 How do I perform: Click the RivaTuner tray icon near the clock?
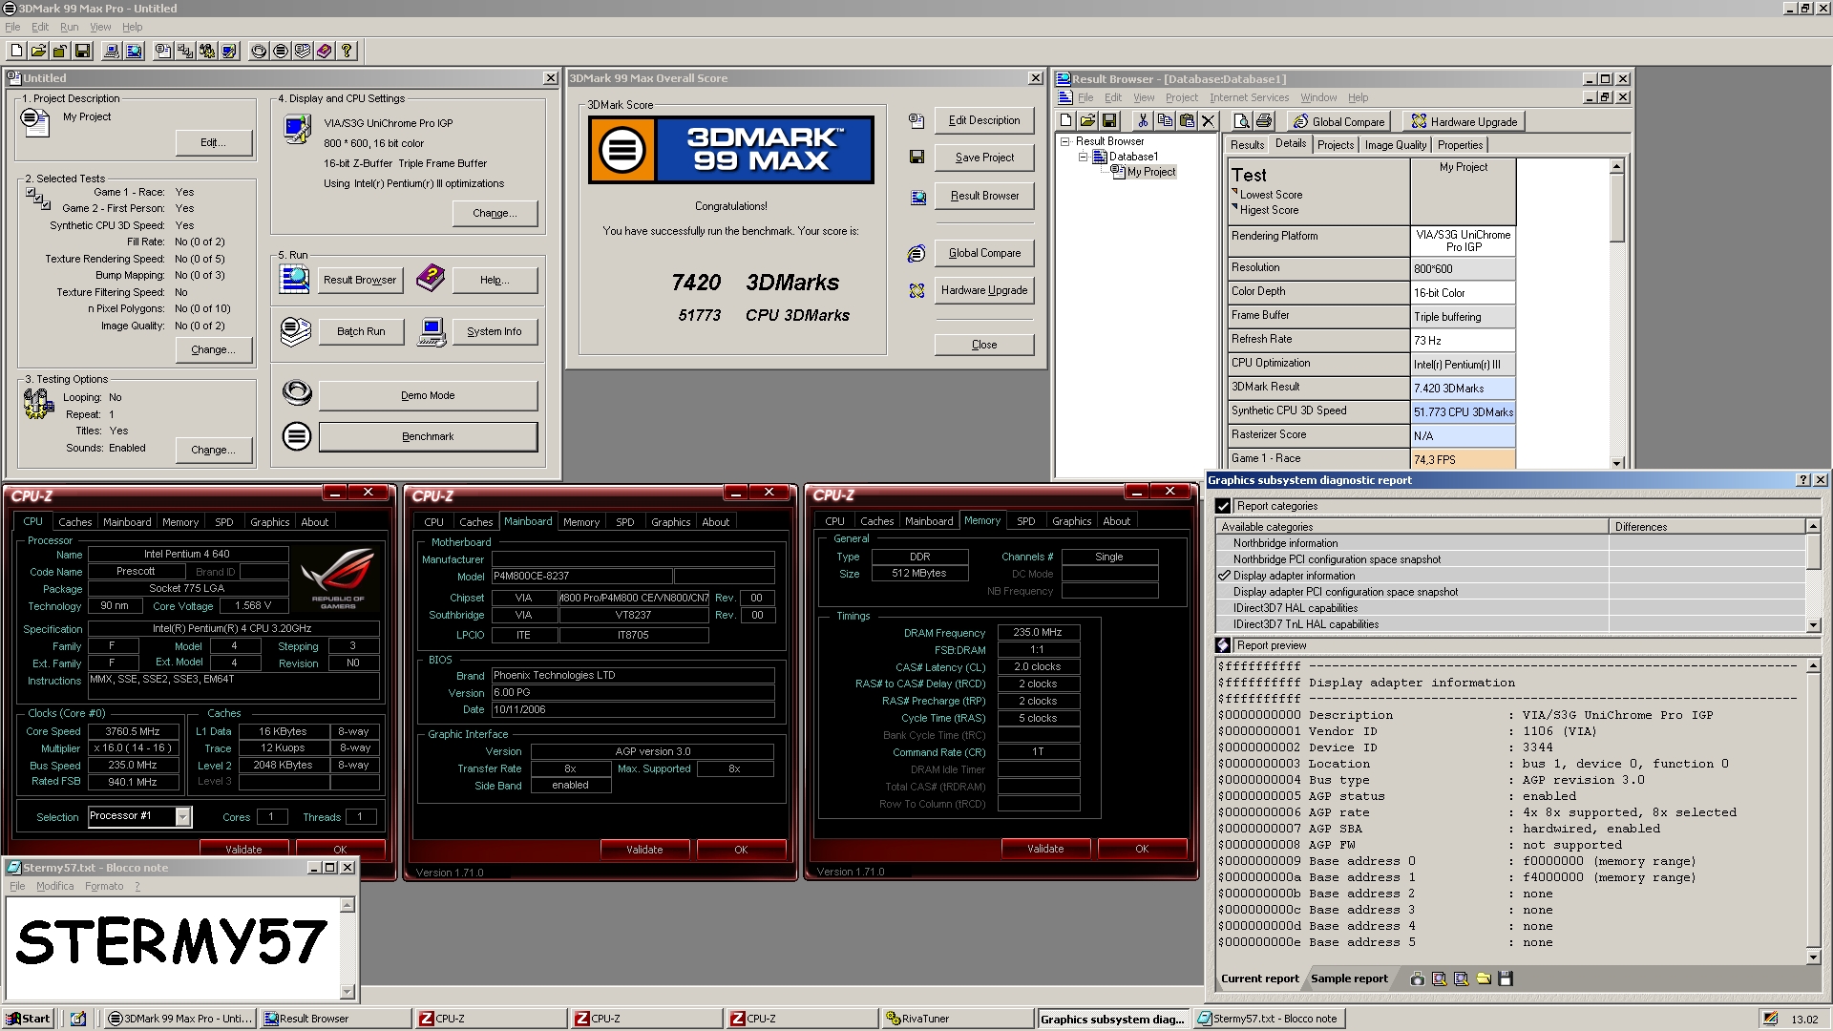(x=1771, y=1019)
